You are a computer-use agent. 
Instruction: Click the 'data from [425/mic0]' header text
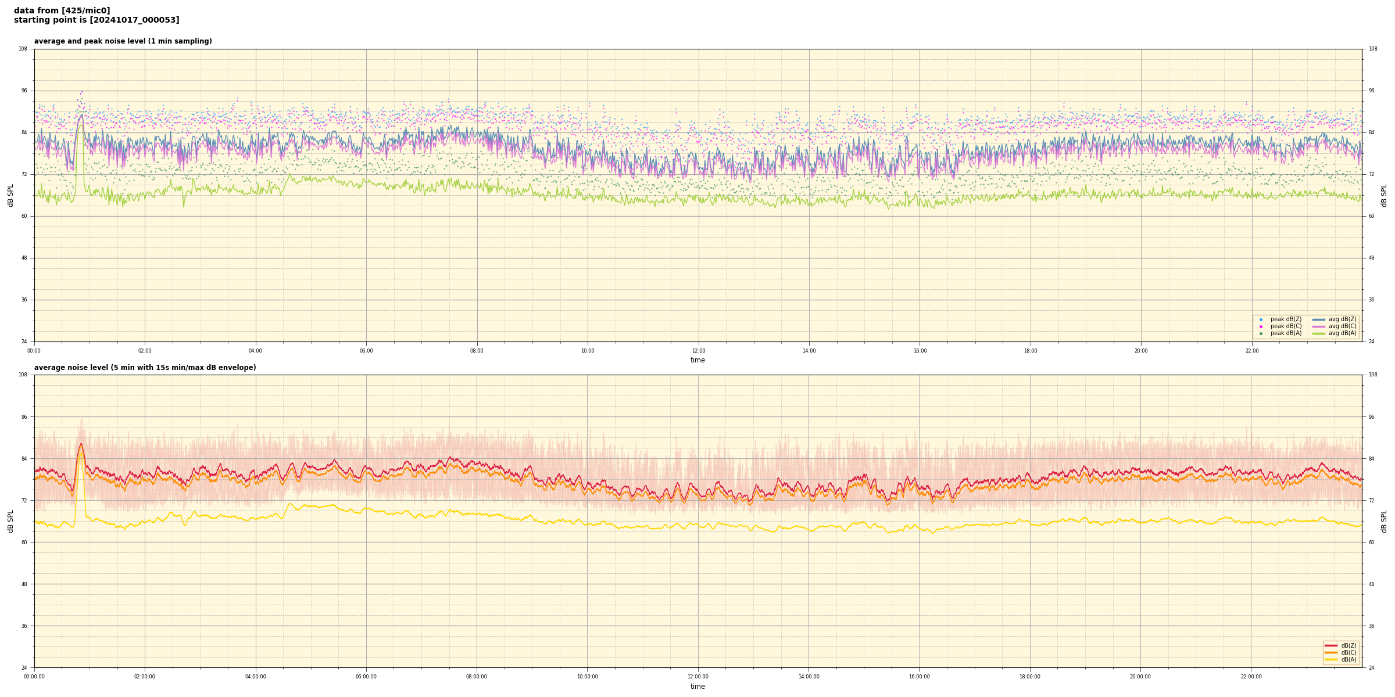62,10
